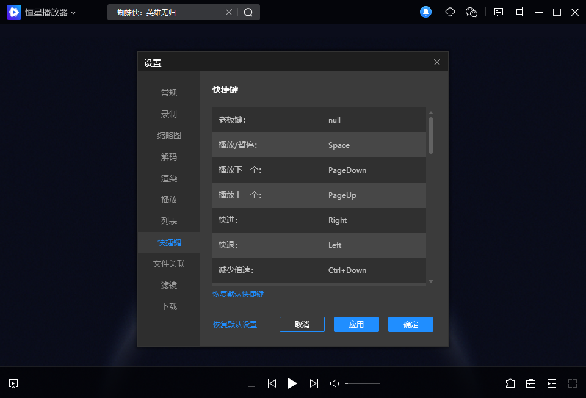The image size is (586, 398).
Task: Open the toolbox briefcase icon
Action: point(531,383)
